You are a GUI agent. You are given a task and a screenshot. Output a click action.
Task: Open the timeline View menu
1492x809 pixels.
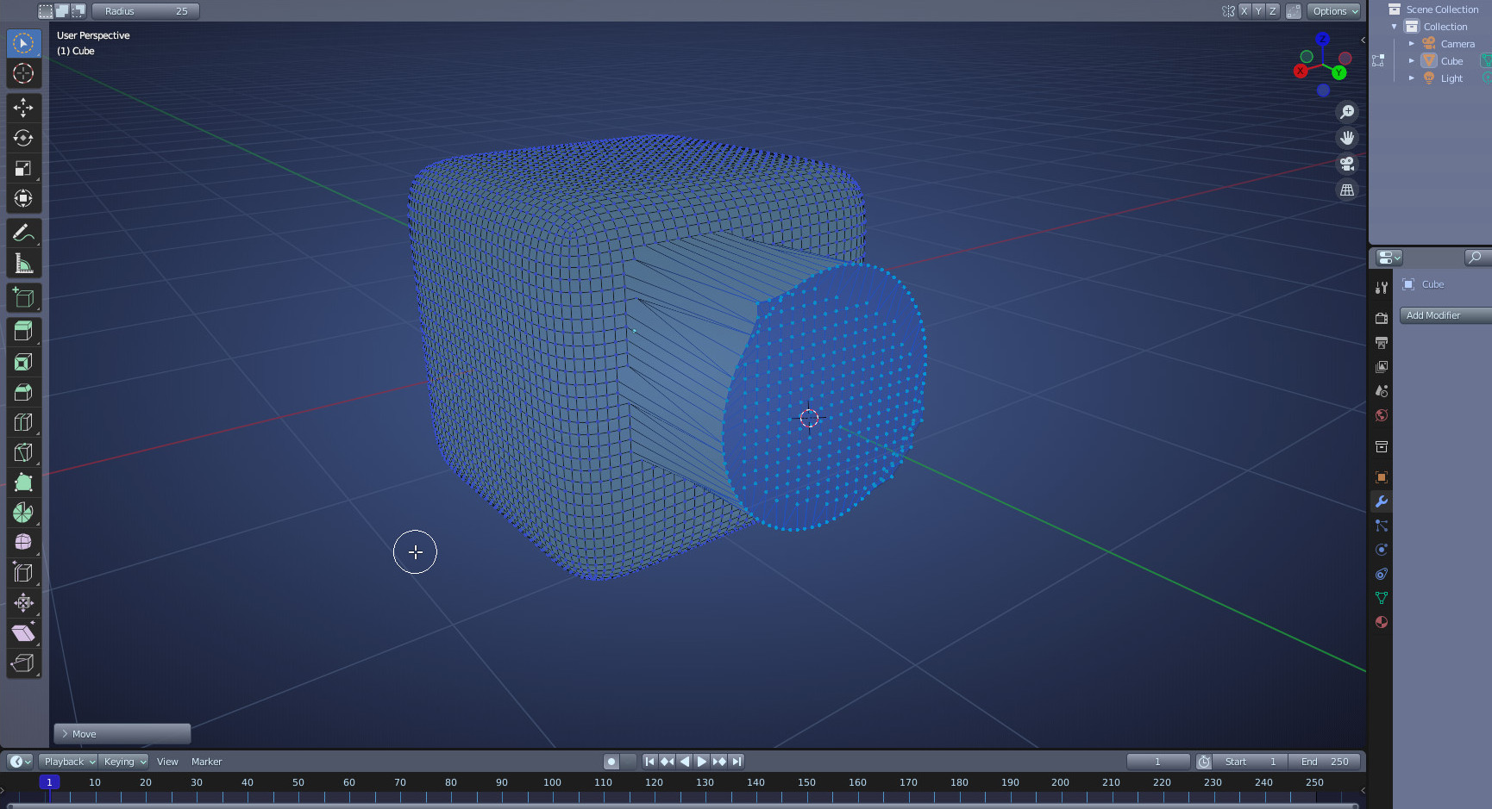click(167, 762)
